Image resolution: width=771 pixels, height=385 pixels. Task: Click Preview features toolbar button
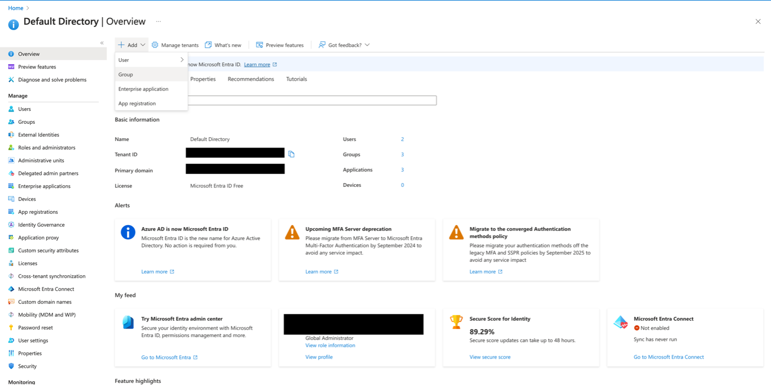coord(280,45)
